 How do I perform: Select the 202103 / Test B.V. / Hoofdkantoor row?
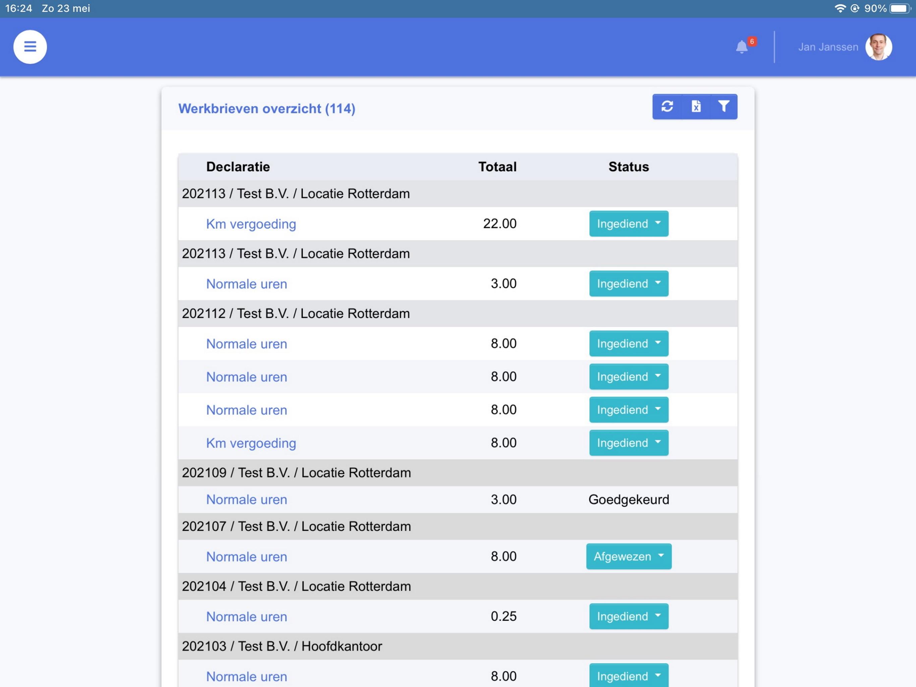[458, 646]
